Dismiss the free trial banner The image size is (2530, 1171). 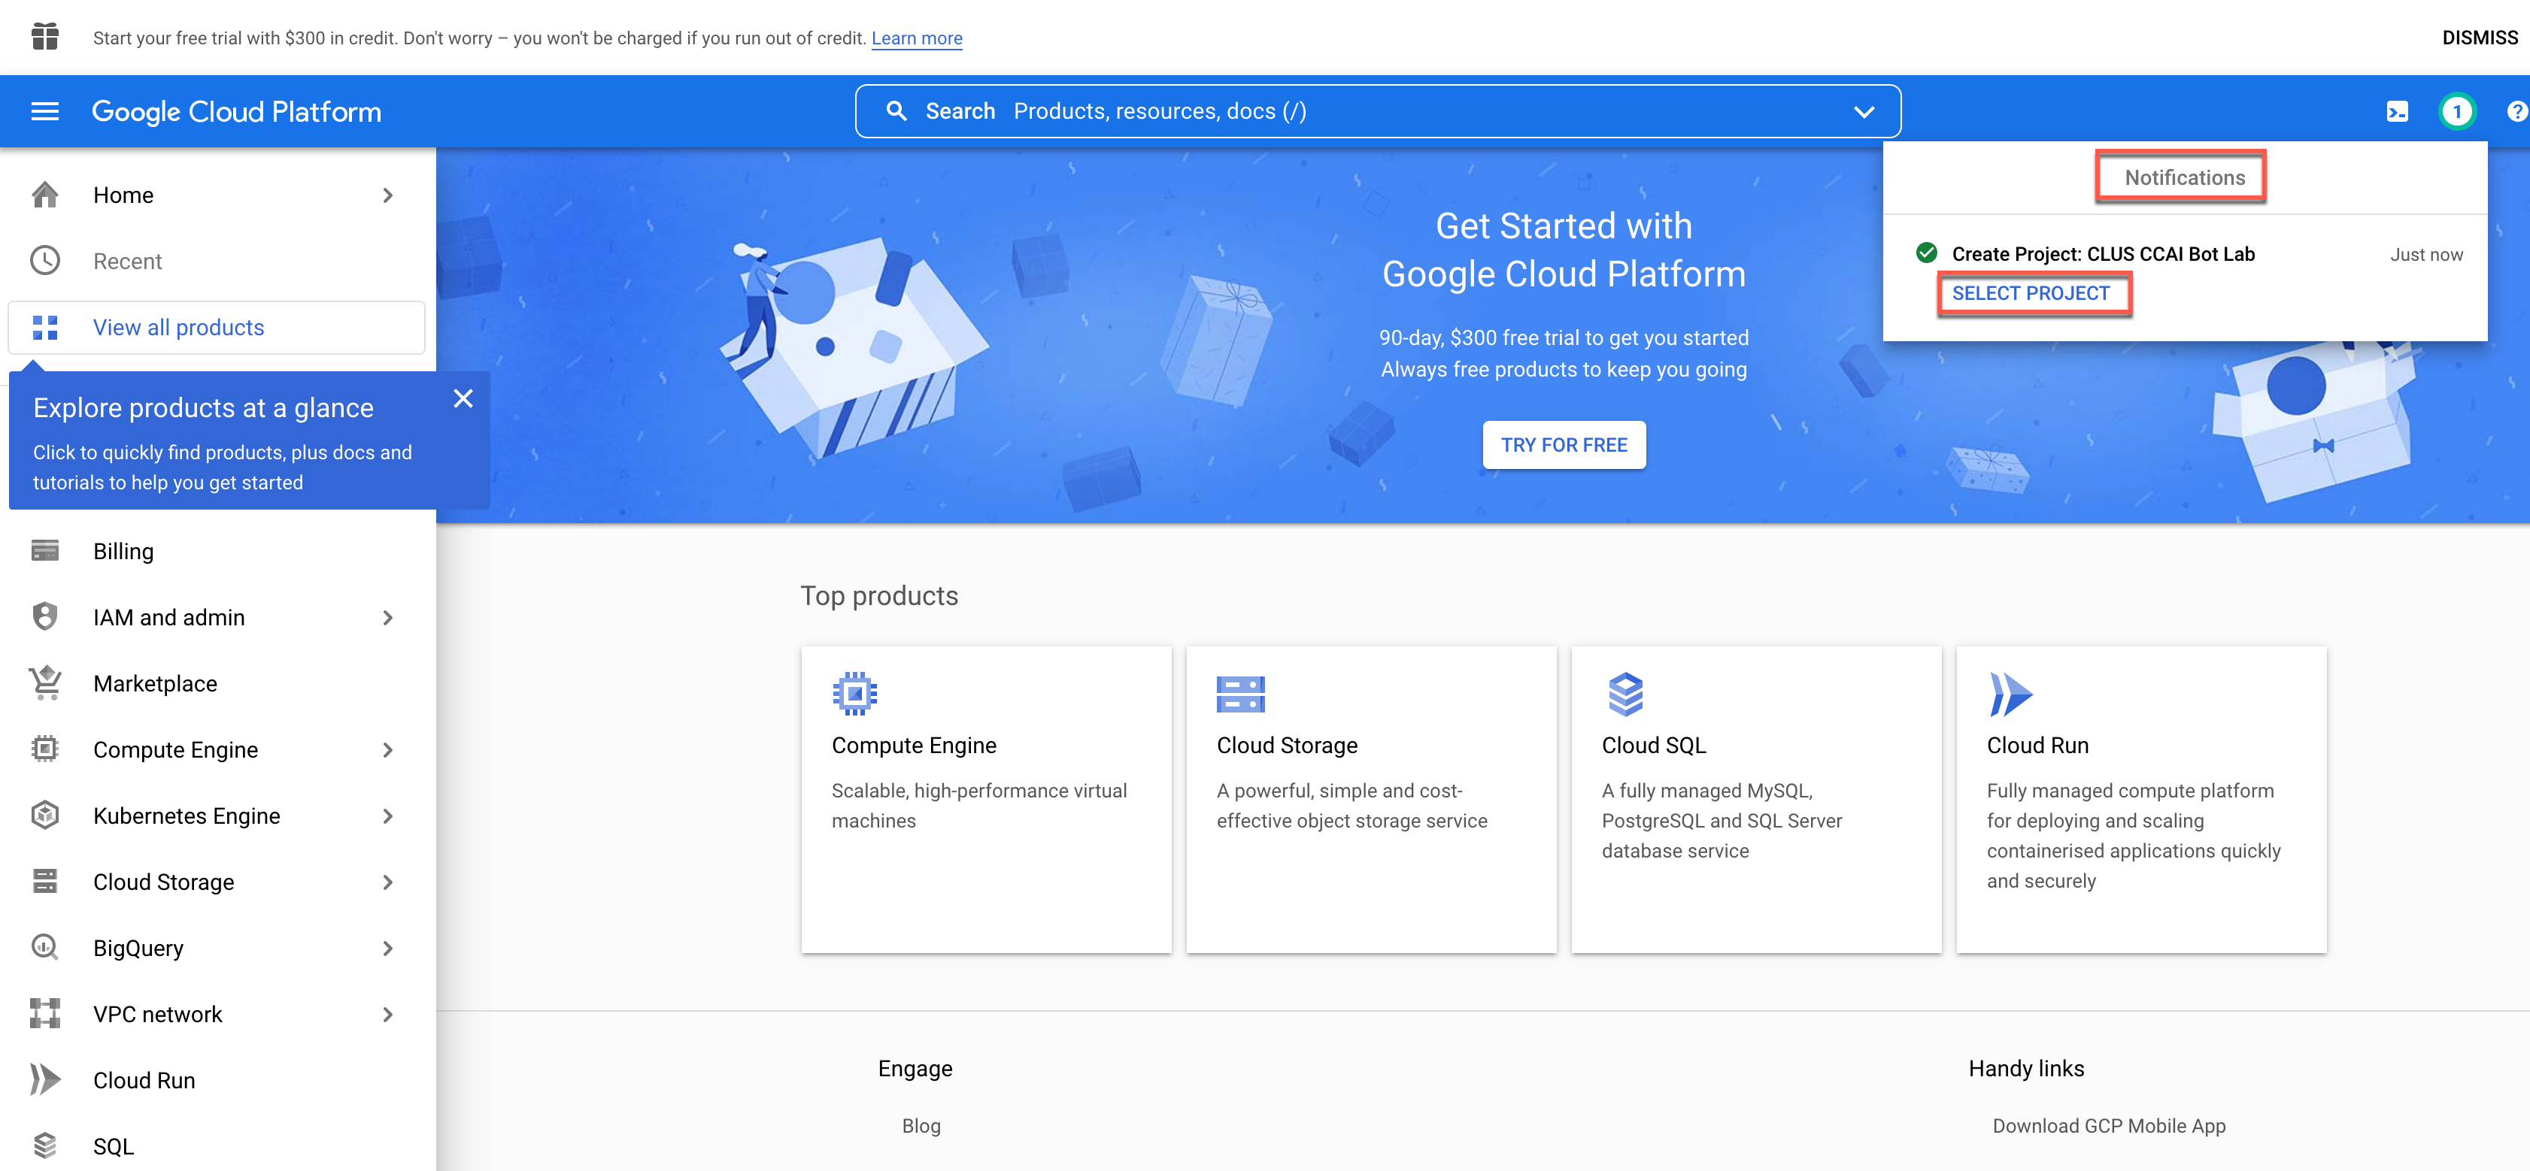(x=2479, y=38)
